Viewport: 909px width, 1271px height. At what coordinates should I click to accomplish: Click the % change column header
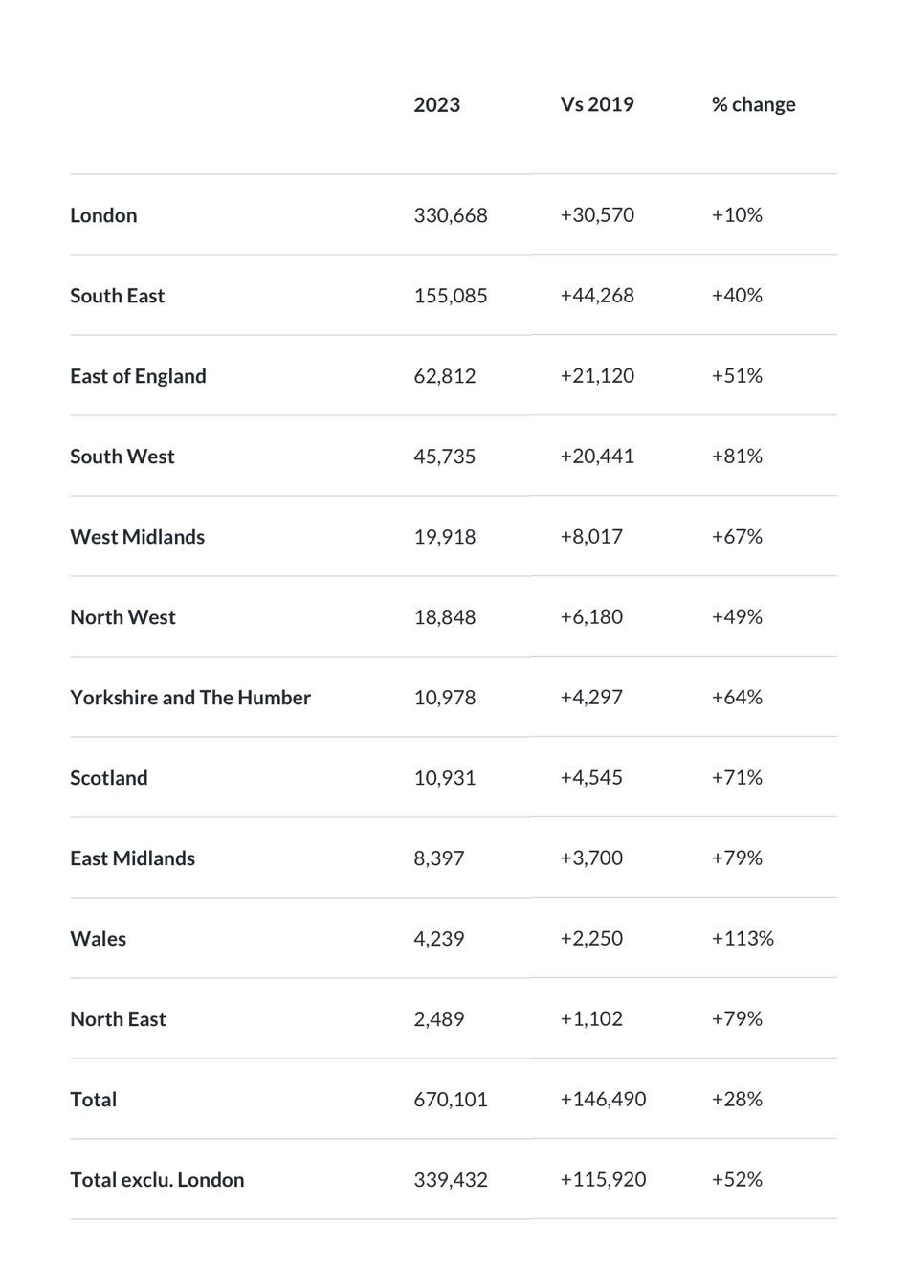[753, 104]
